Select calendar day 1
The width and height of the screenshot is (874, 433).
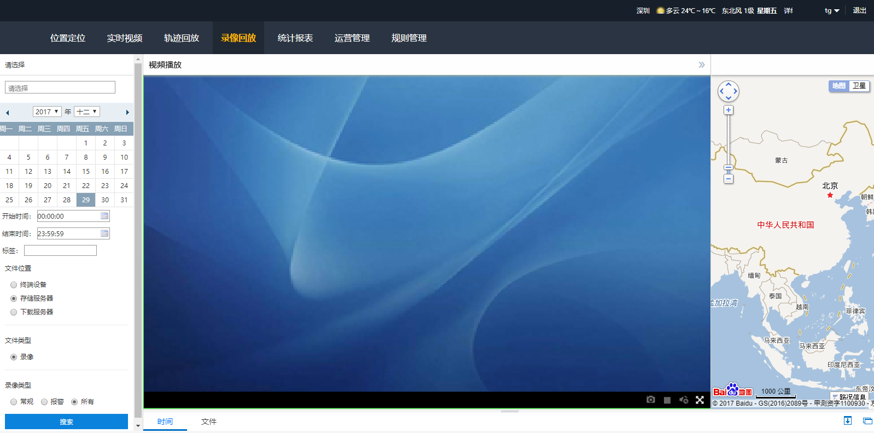point(86,143)
